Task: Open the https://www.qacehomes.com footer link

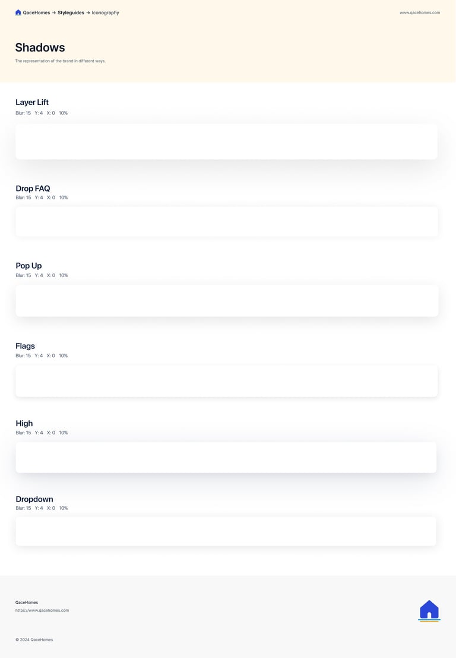Action: pyautogui.click(x=42, y=610)
